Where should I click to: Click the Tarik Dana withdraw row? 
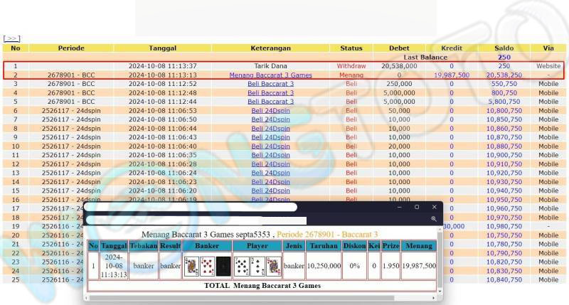coord(270,66)
